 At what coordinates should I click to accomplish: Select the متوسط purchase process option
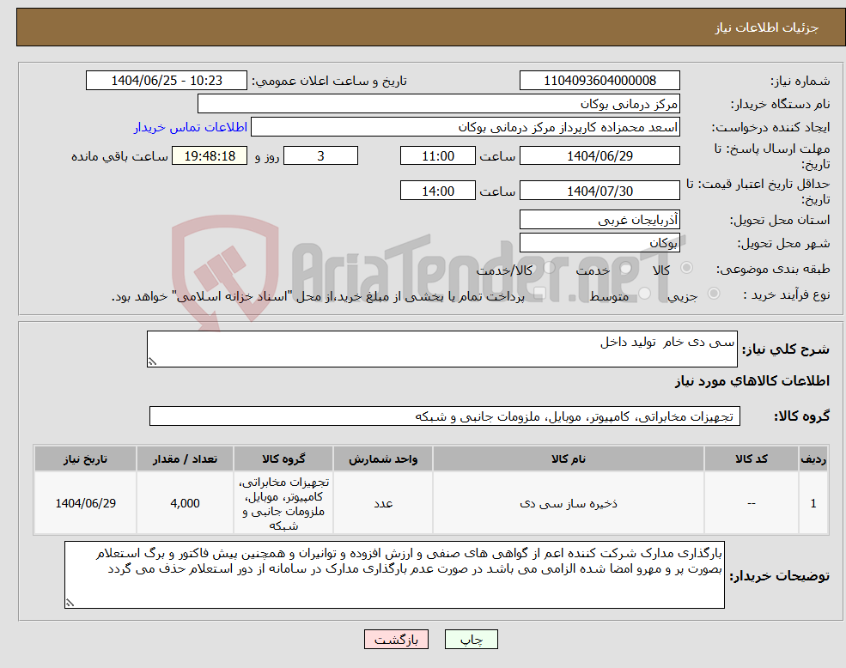pos(645,294)
